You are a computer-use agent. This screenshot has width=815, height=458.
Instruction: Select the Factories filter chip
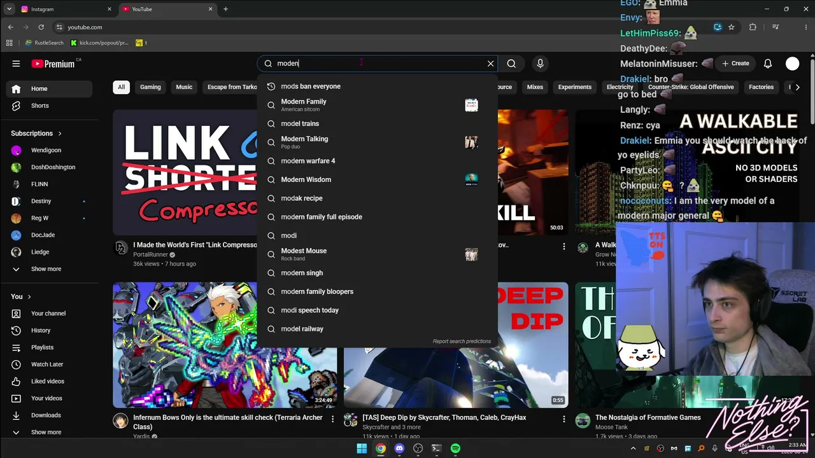(761, 87)
